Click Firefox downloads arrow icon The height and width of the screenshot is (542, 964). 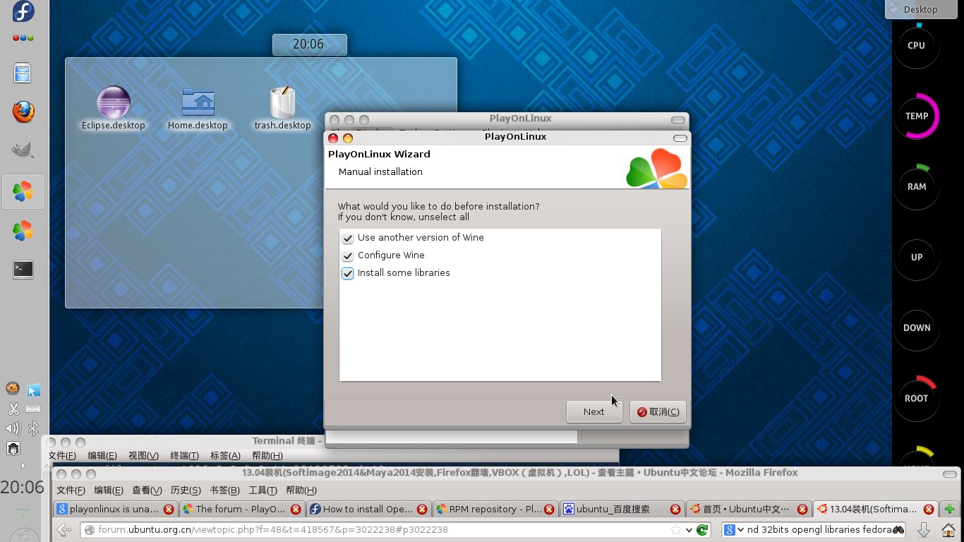pos(923,529)
